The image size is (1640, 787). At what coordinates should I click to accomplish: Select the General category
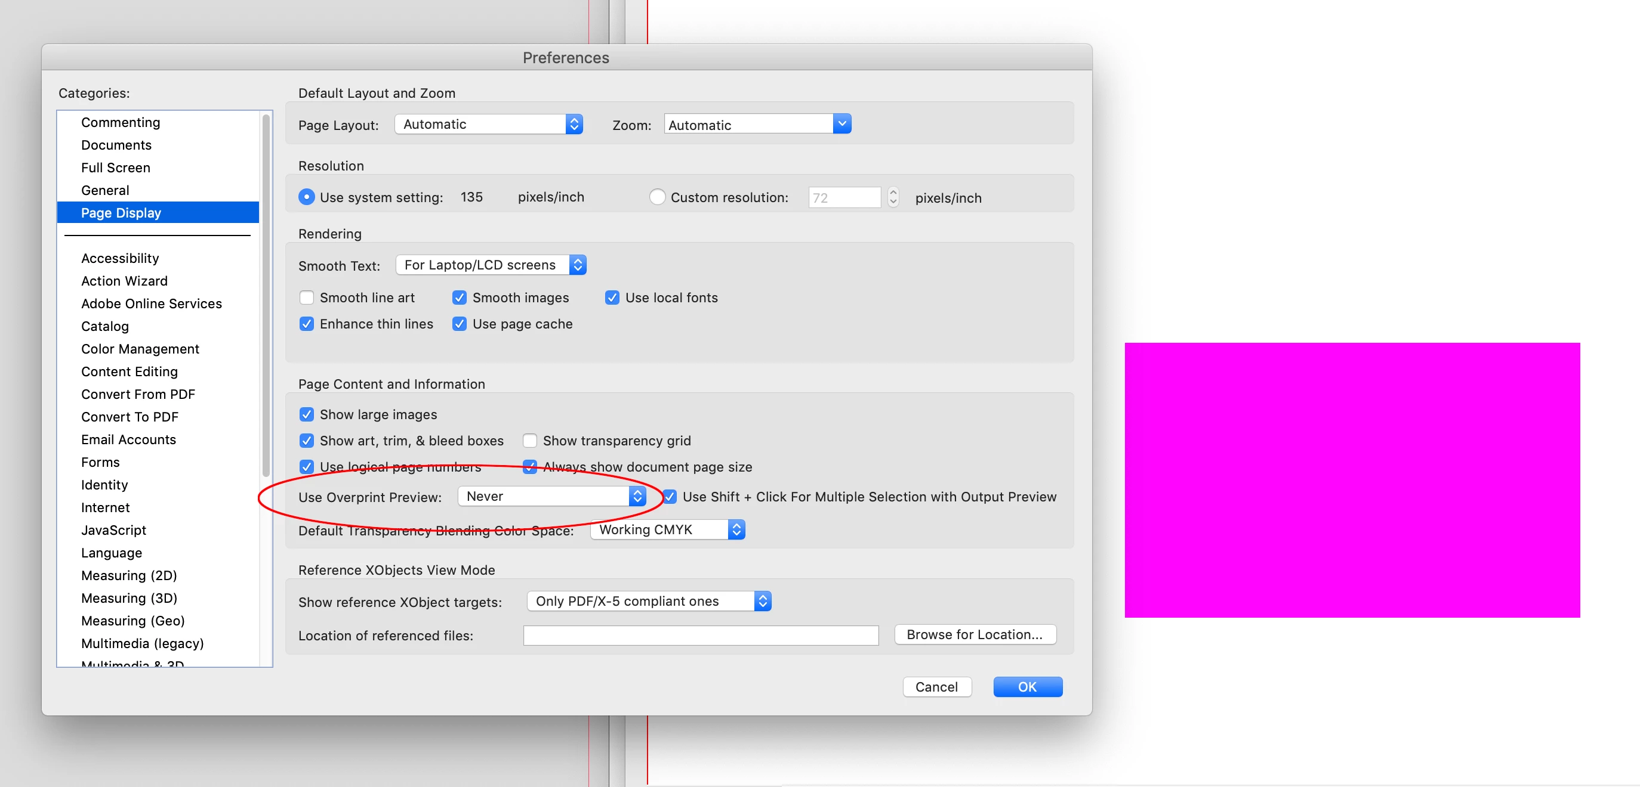105,190
